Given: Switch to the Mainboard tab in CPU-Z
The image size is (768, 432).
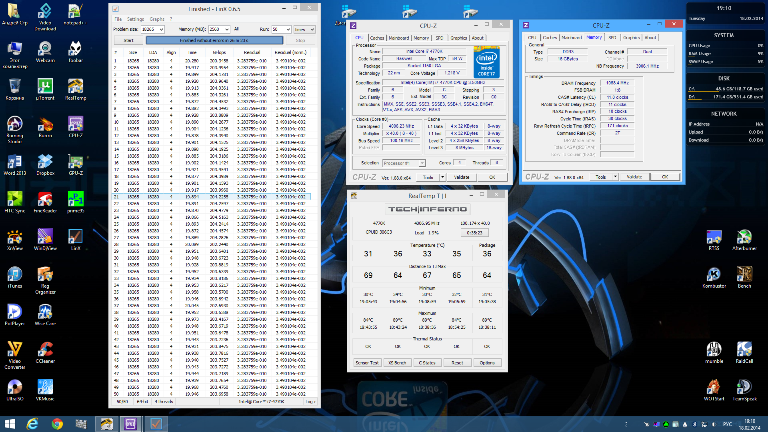Looking at the screenshot, I should (x=398, y=38).
